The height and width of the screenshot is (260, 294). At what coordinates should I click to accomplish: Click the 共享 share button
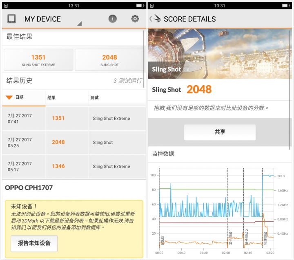coord(220,132)
